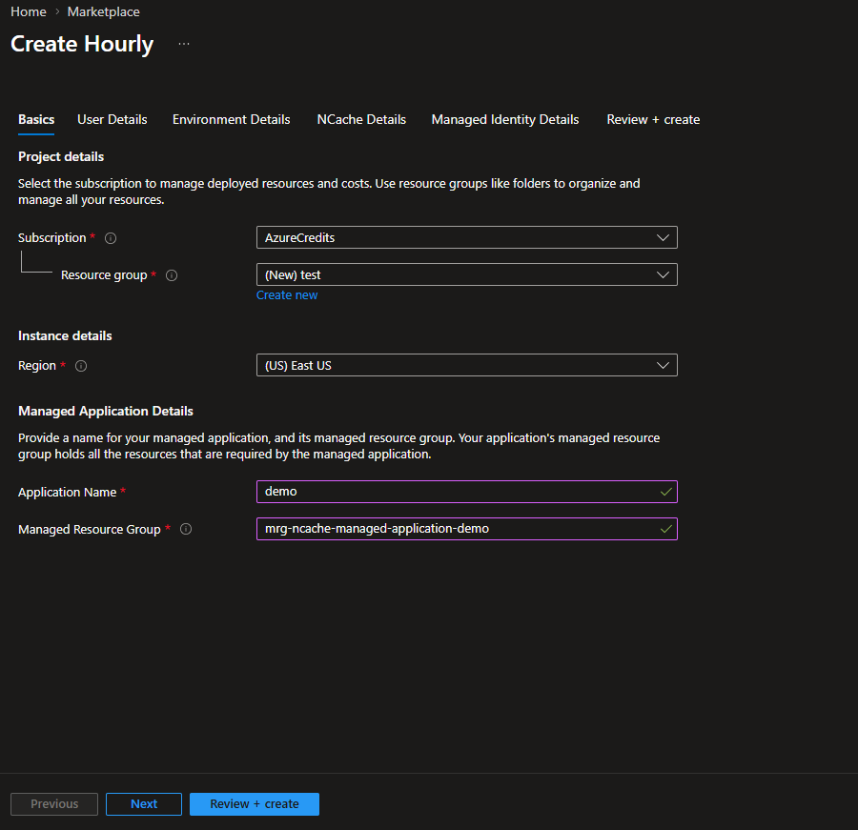Click the Managed Application Details heading
Viewport: 858px width, 830px height.
pos(106,411)
